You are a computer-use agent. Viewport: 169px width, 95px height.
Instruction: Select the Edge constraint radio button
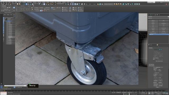(x=158, y=70)
